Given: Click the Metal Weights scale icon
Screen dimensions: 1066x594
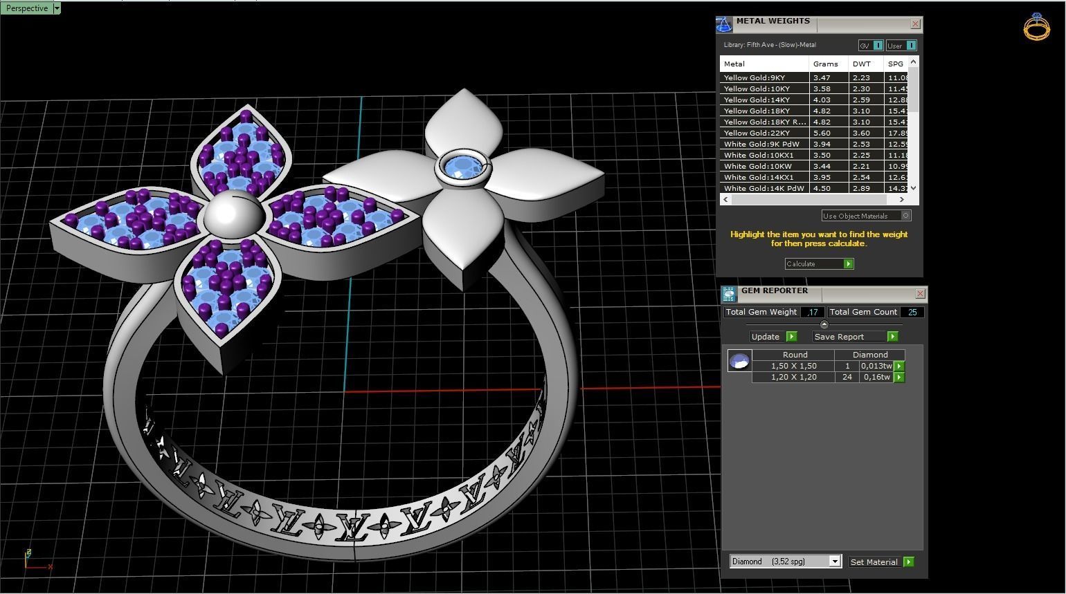Looking at the screenshot, I should [724, 25].
